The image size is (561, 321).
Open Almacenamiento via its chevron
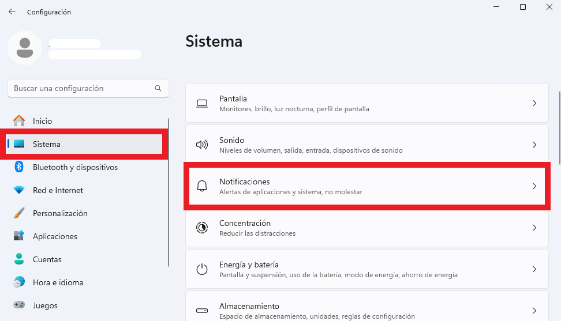point(534,311)
